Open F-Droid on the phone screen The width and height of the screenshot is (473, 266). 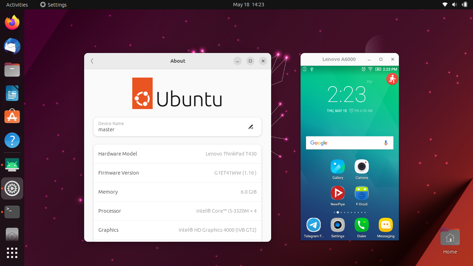(362, 196)
